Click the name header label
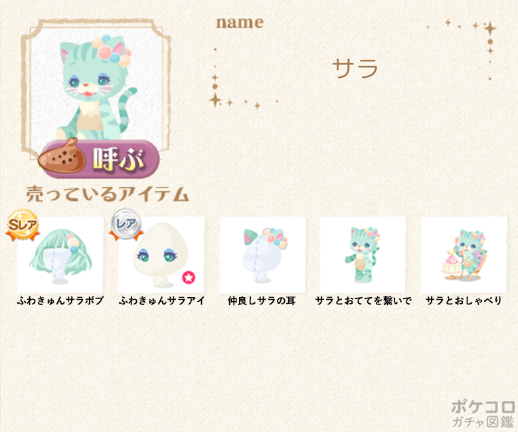 [240, 23]
